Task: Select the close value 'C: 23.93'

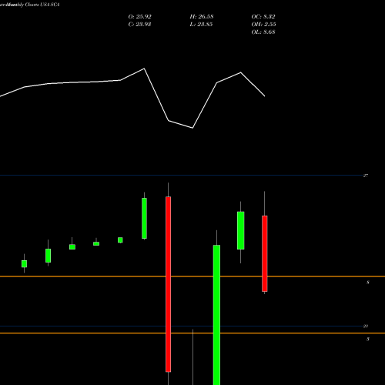Action: [139, 25]
